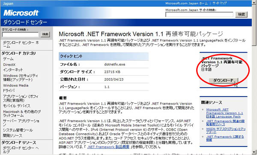Focus the Microsoft.com Japan site search field
Image resolution: width=257 pixels, height=155 pixels.
pyautogui.click(x=199, y=15)
